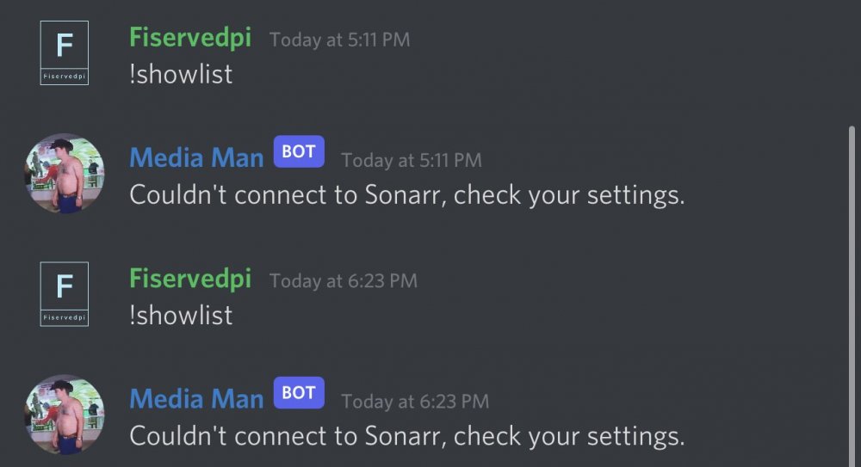Click Fiservedpi username at 5:11 PM
Image resolution: width=861 pixels, height=467 pixels.
pos(190,38)
